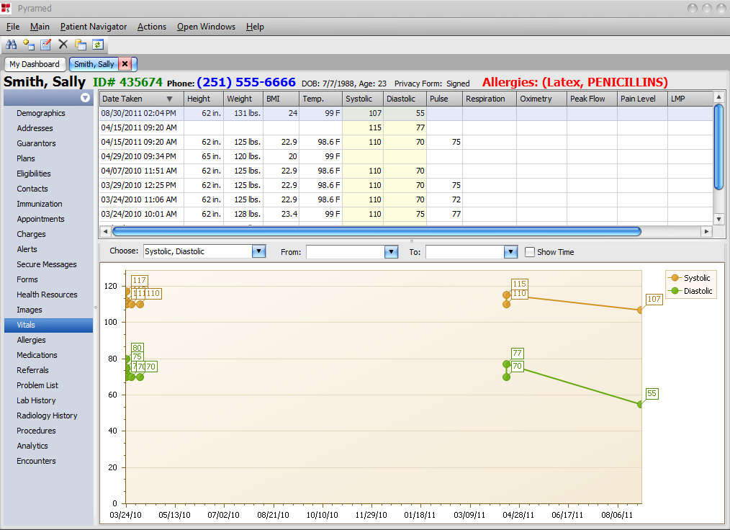Go to Appointments section
This screenshot has width=730, height=530.
40,219
